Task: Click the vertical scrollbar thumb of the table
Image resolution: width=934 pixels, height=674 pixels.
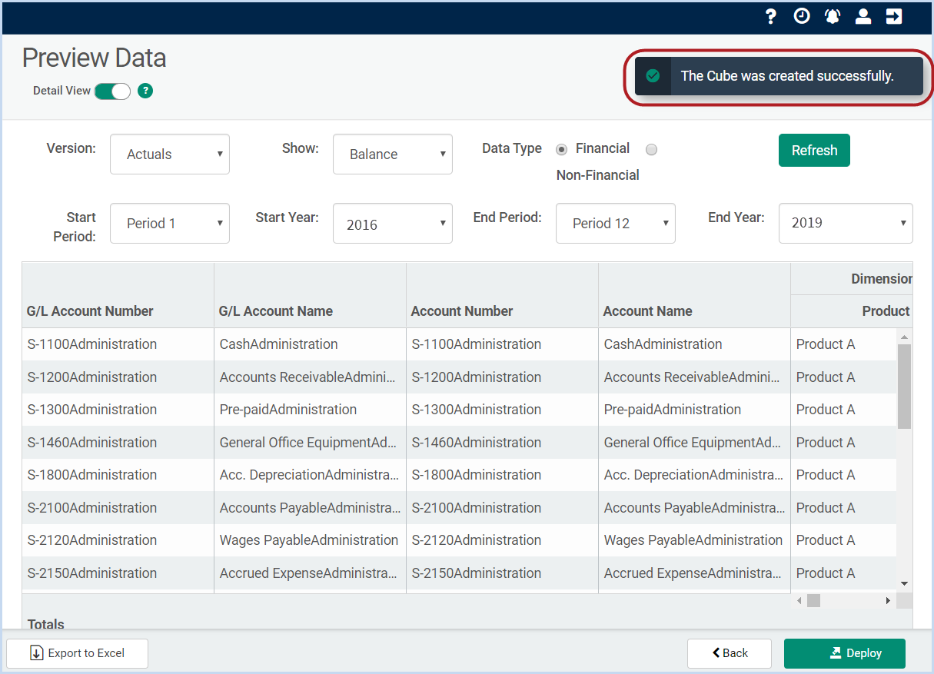Action: click(904, 386)
